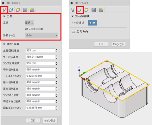
Task: Click the ランプ送り速度 input field
Action: point(40,95)
